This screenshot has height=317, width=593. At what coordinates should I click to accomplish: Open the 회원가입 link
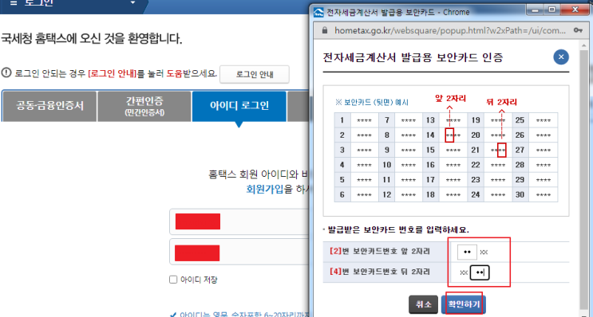coord(265,189)
